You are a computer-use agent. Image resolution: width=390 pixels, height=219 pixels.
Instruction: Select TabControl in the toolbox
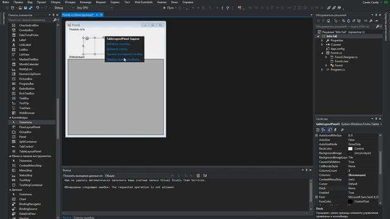[26, 147]
